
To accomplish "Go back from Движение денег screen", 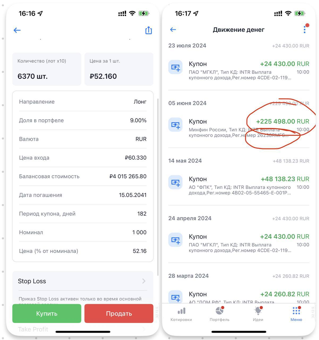I will click(x=173, y=29).
